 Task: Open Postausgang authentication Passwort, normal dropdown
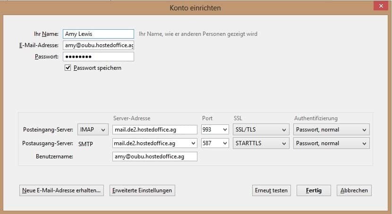click(331, 143)
